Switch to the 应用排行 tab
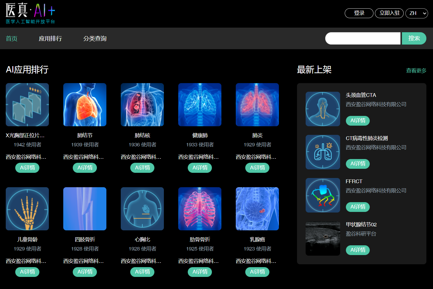This screenshot has width=433, height=289. point(50,39)
